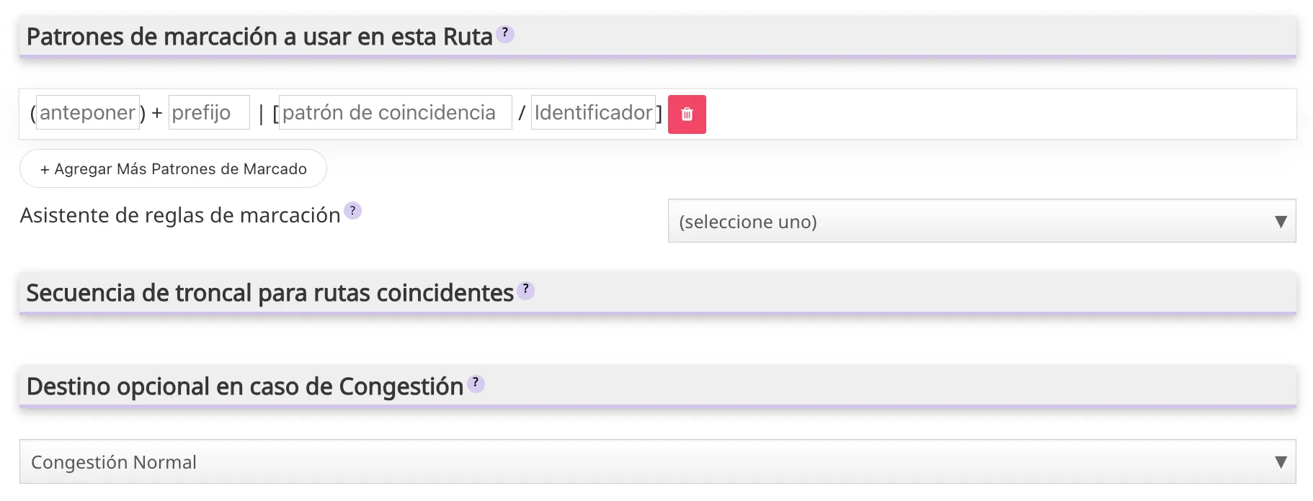Click the arrow on the (seleccione uno) dropdown

[x=1280, y=222]
